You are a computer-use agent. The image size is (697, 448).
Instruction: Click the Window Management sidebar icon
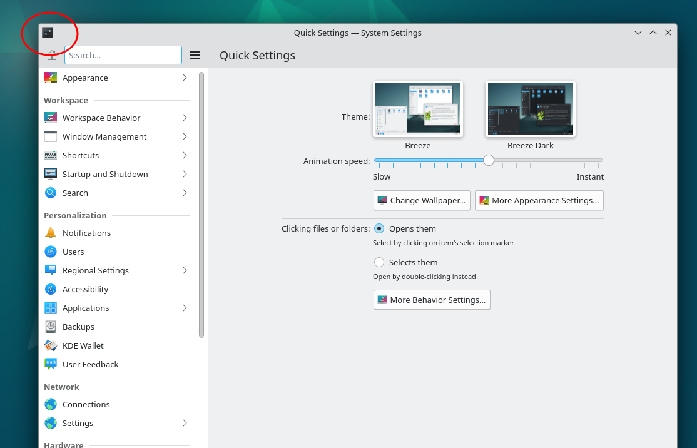click(x=51, y=136)
